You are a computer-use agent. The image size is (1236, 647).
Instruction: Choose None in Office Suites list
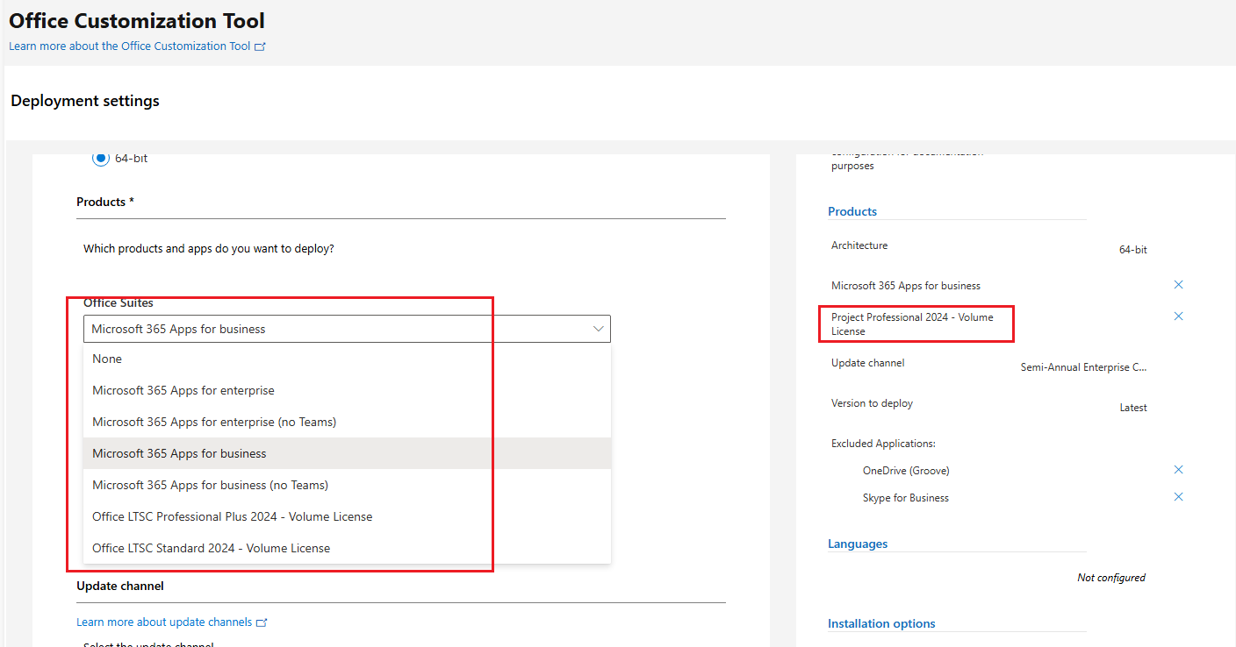coord(348,359)
